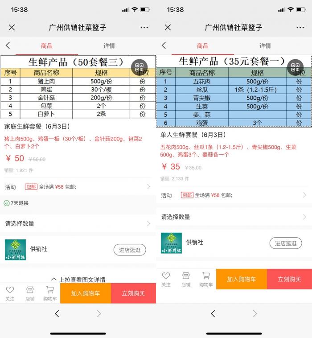The image size is (312, 338).
Task: Tap 上拉查看图文详情 to view details
Action: tap(78, 280)
